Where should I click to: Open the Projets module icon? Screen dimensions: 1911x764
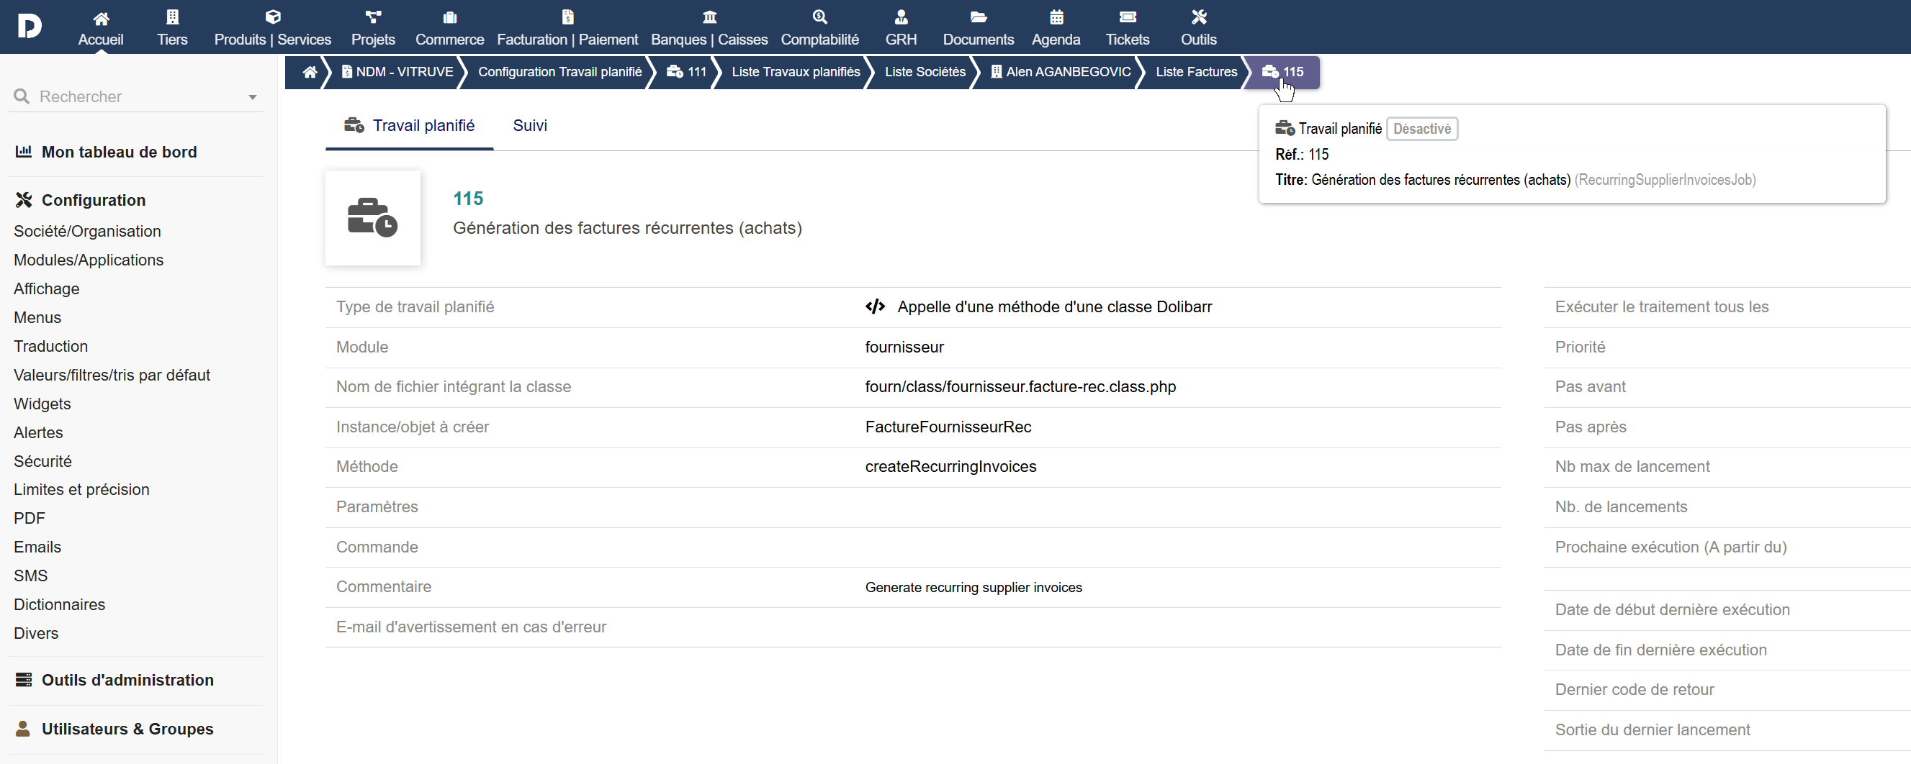tap(373, 17)
